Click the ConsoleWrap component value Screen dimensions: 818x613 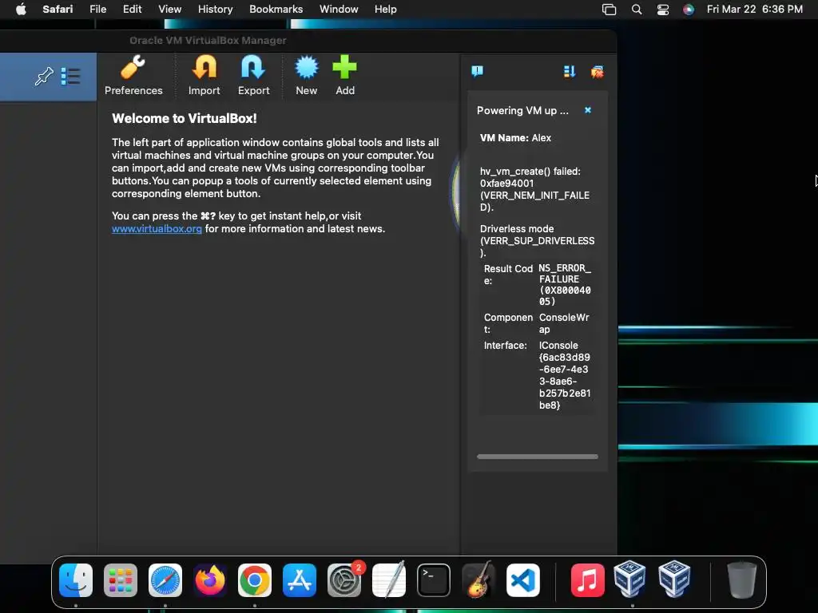564,323
